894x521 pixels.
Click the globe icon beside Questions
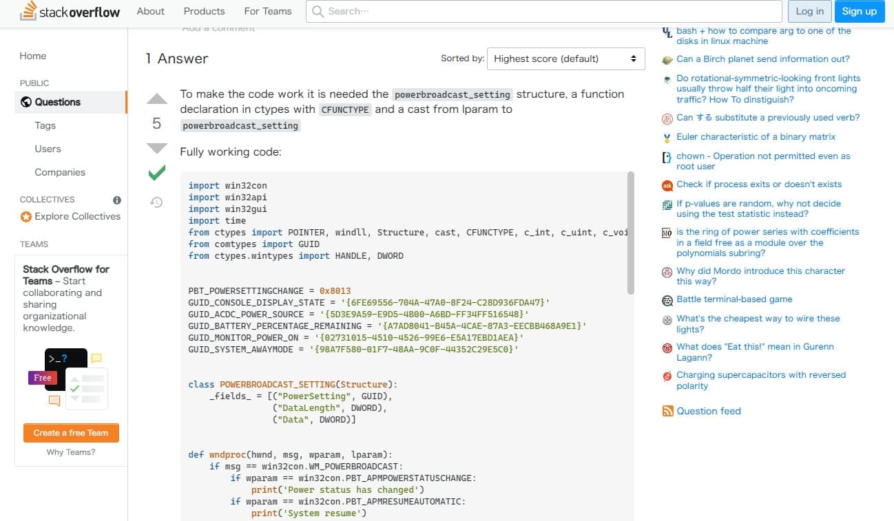[26, 102]
